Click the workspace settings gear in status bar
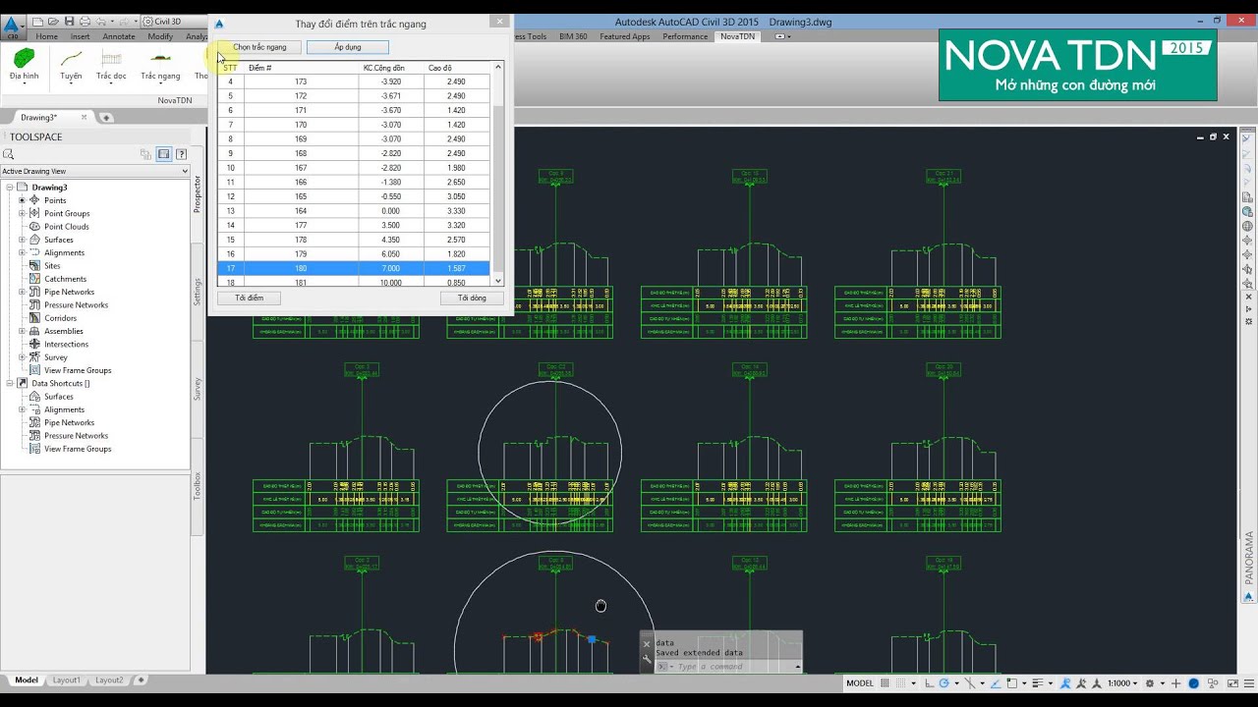This screenshot has width=1258, height=707. [1150, 683]
